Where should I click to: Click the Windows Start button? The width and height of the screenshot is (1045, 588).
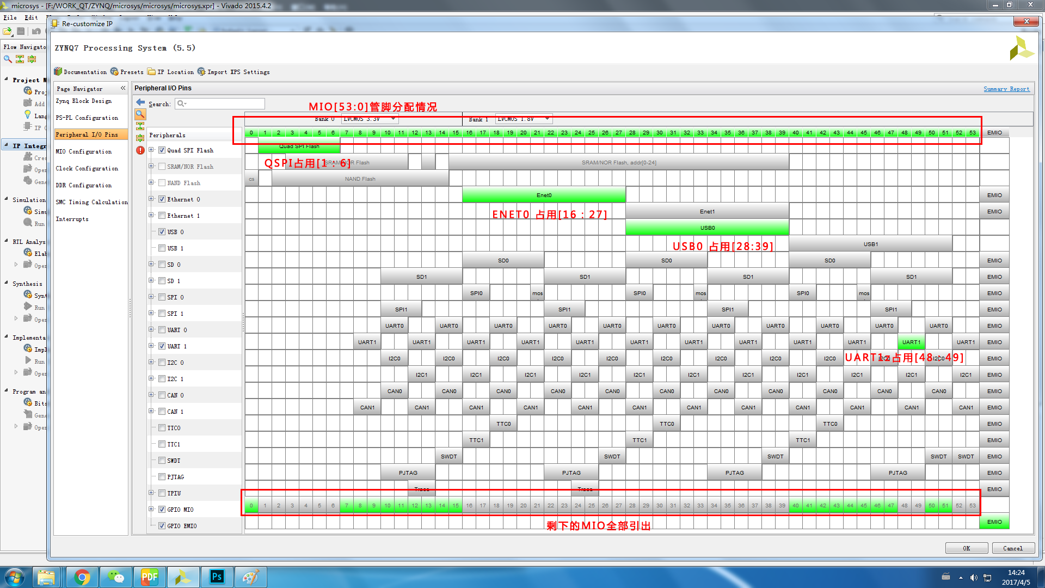14,577
